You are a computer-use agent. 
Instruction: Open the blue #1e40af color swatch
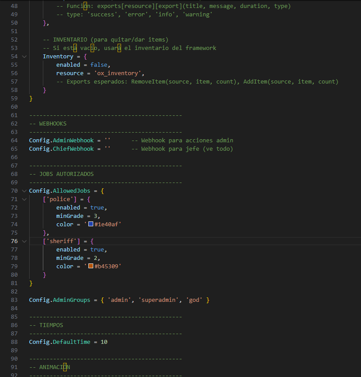(91, 225)
